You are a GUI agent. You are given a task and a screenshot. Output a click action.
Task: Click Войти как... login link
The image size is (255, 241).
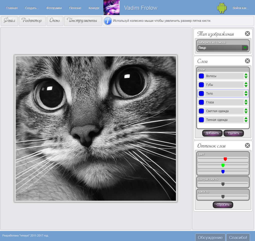click(240, 8)
